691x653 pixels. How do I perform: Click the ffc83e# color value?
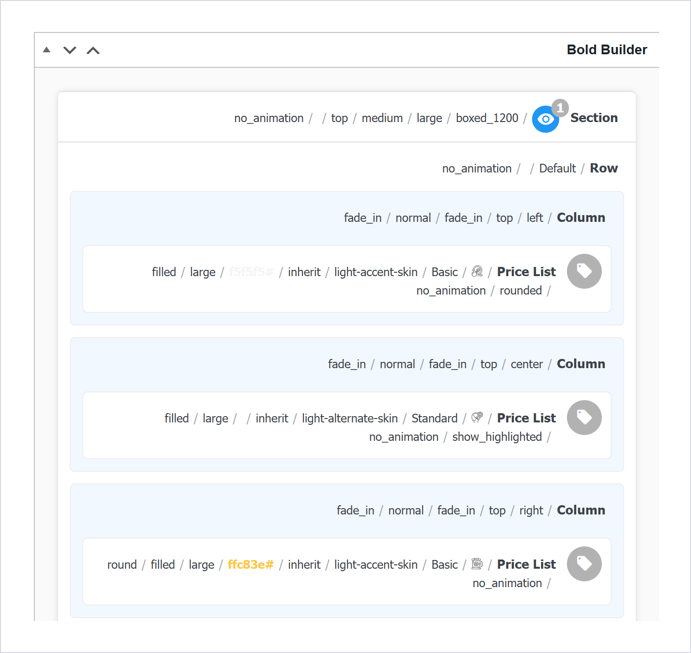251,564
